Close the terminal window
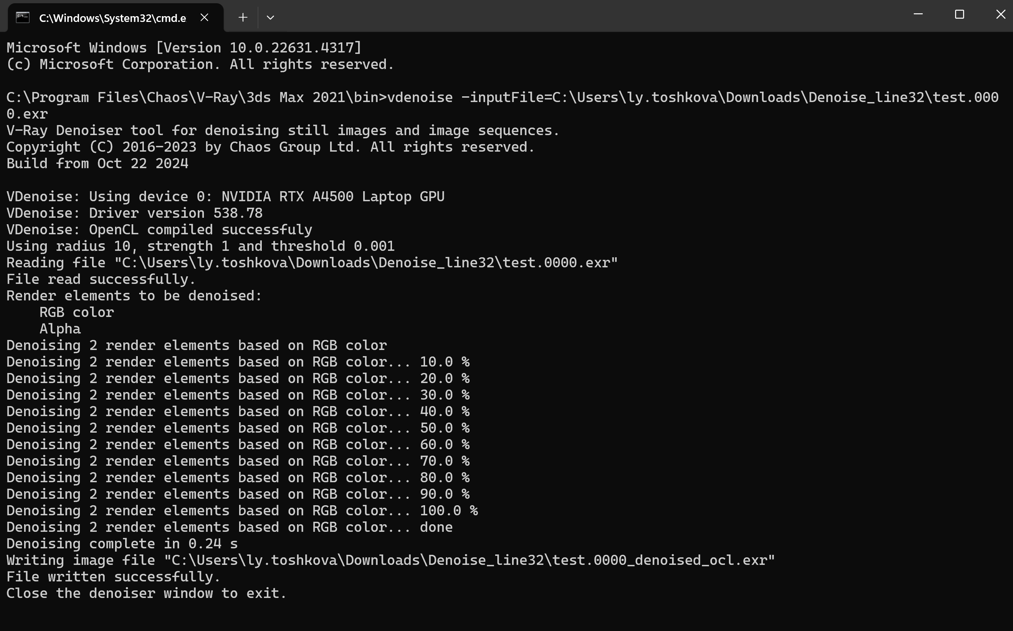The width and height of the screenshot is (1013, 631). pos(1000,14)
